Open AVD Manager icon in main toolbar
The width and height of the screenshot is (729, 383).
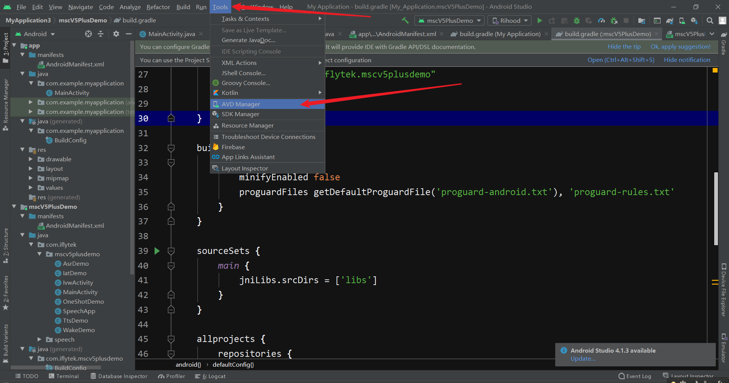click(x=682, y=20)
